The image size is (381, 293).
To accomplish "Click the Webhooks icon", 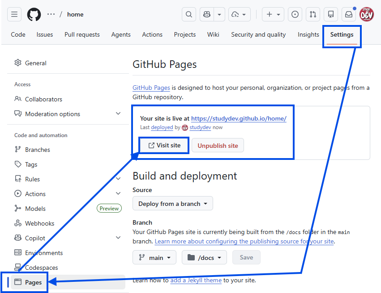I will tap(18, 223).
